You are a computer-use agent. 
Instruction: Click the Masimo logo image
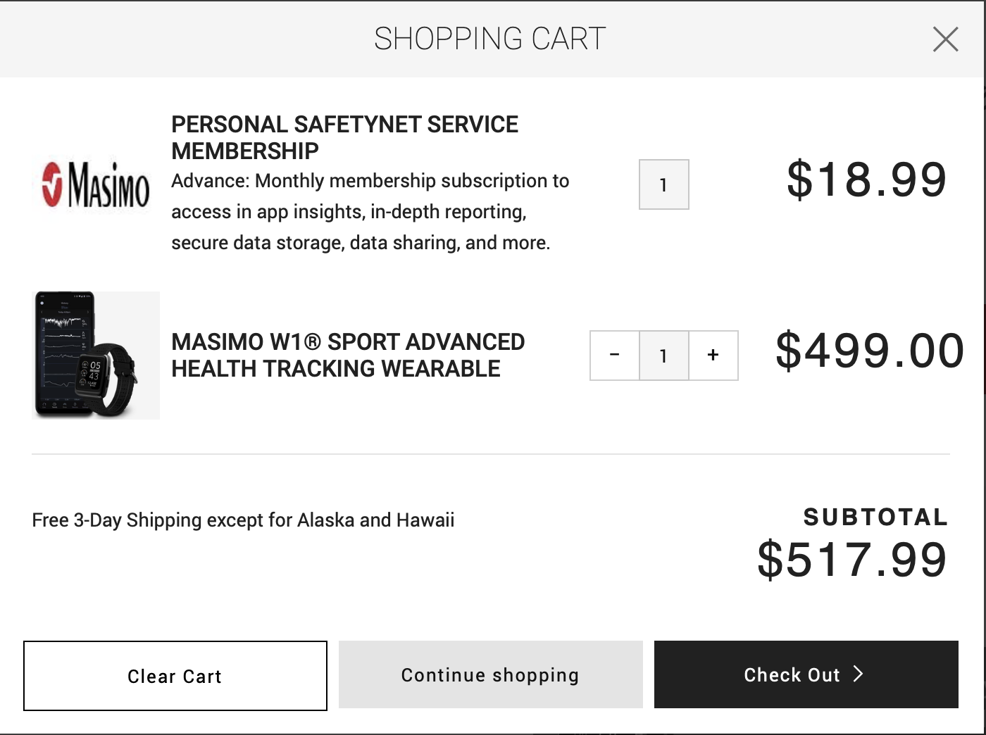96,184
